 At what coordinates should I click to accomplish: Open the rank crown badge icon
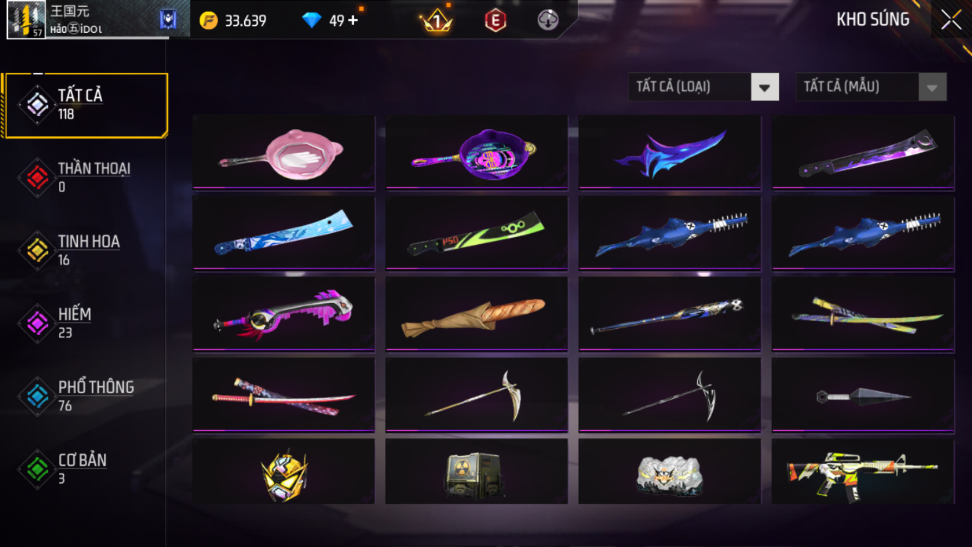point(437,21)
